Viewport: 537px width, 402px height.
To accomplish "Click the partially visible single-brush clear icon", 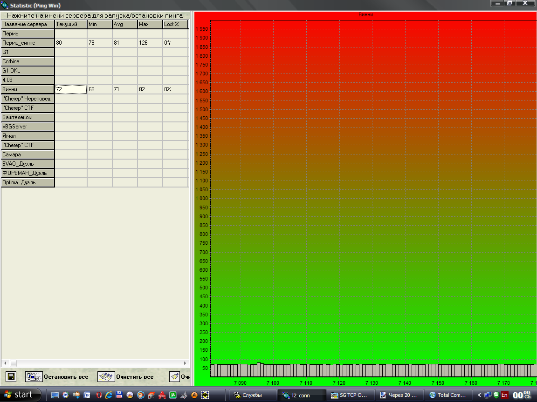I will (x=175, y=376).
